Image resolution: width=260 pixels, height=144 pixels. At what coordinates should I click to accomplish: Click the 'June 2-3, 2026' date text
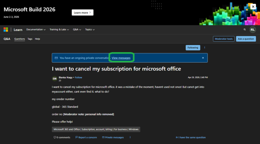pyautogui.click(x=11, y=17)
